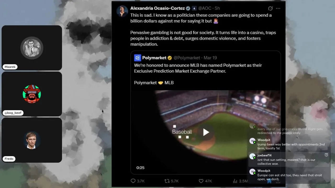Click the Grok icon on AOC's tweet
This screenshot has width=335, height=188.
[271, 8]
